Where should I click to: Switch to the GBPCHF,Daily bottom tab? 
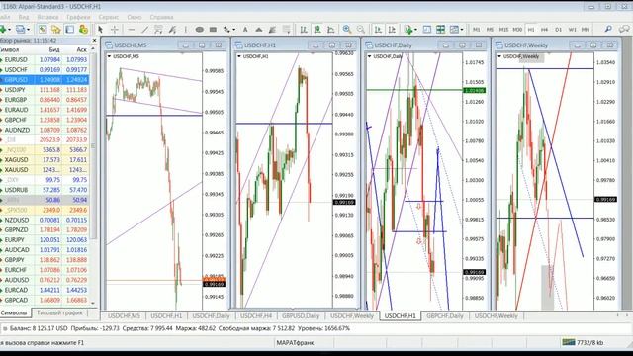[x=445, y=316]
